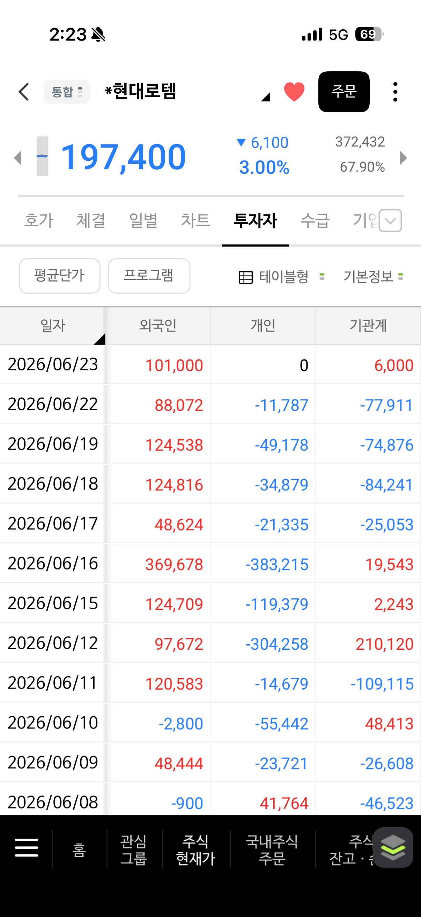Viewport: 421px width, 917px height.
Task: Tap institution value -77,911
Action: [x=386, y=405]
